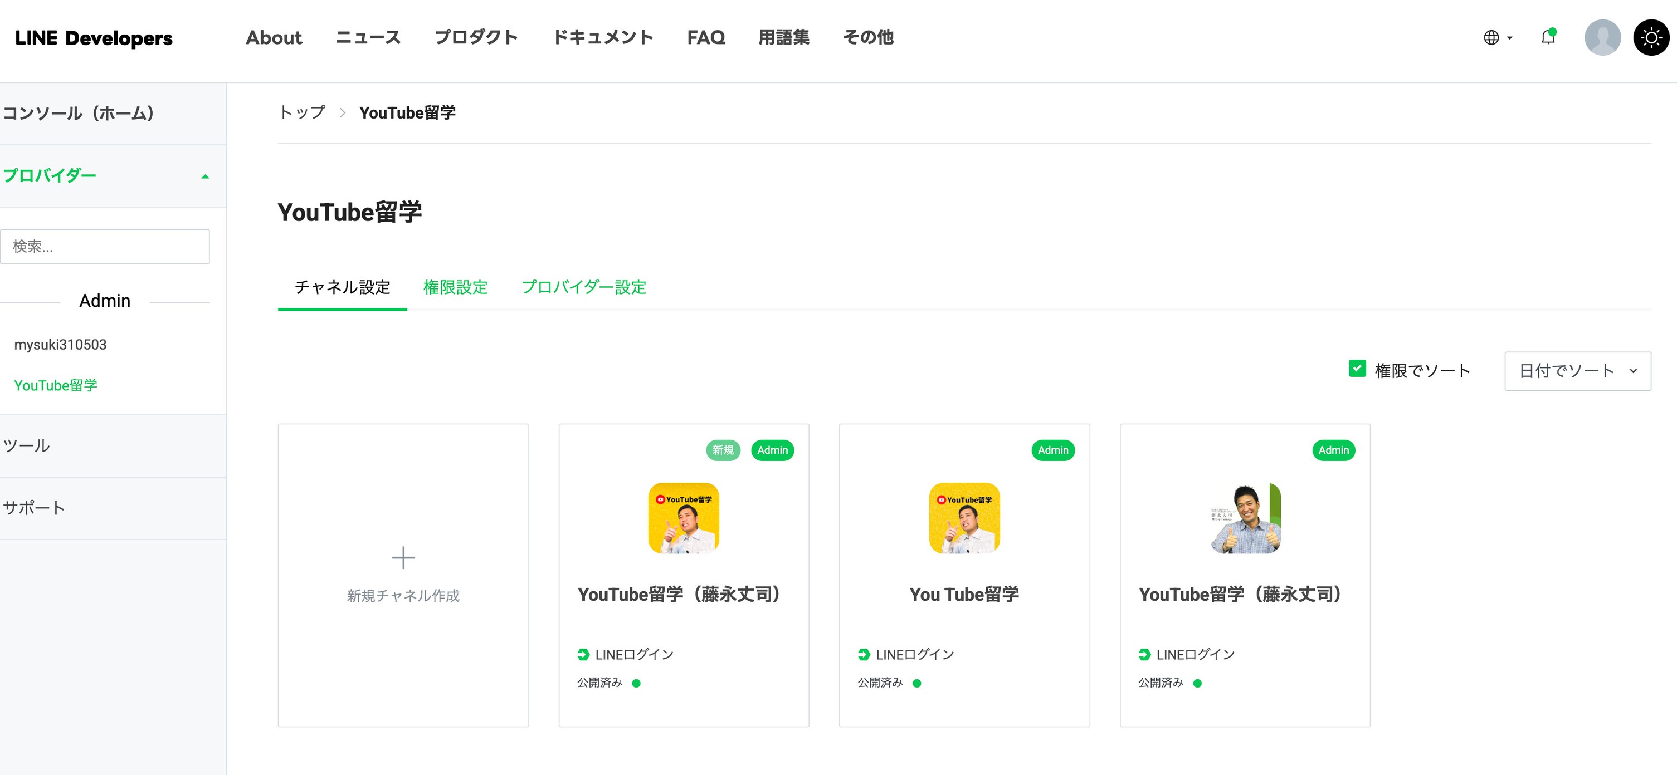
Task: Click the Admin heading in the sidebar
Action: [104, 301]
